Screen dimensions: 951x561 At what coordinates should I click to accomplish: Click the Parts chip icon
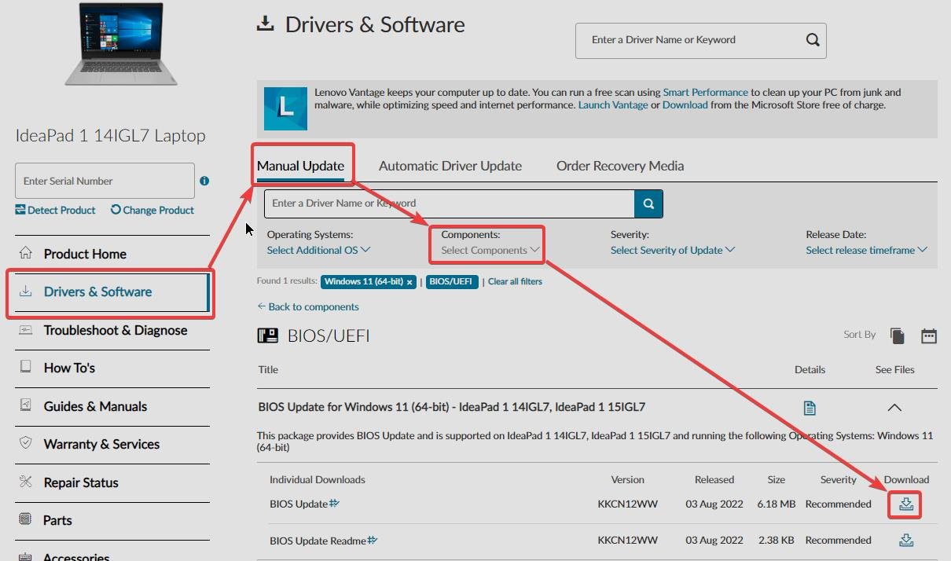[26, 519]
